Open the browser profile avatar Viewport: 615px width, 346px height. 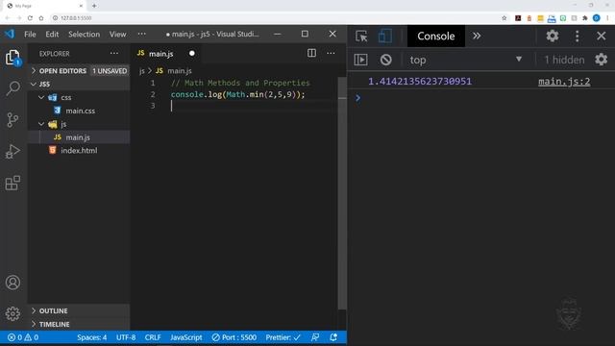pos(596,18)
